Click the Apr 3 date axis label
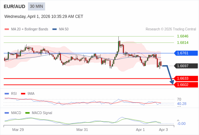The image size is (199, 135). pyautogui.click(x=163, y=130)
